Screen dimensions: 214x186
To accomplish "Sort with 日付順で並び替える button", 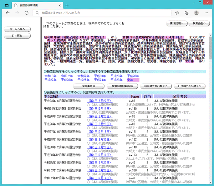I will click(190, 86).
